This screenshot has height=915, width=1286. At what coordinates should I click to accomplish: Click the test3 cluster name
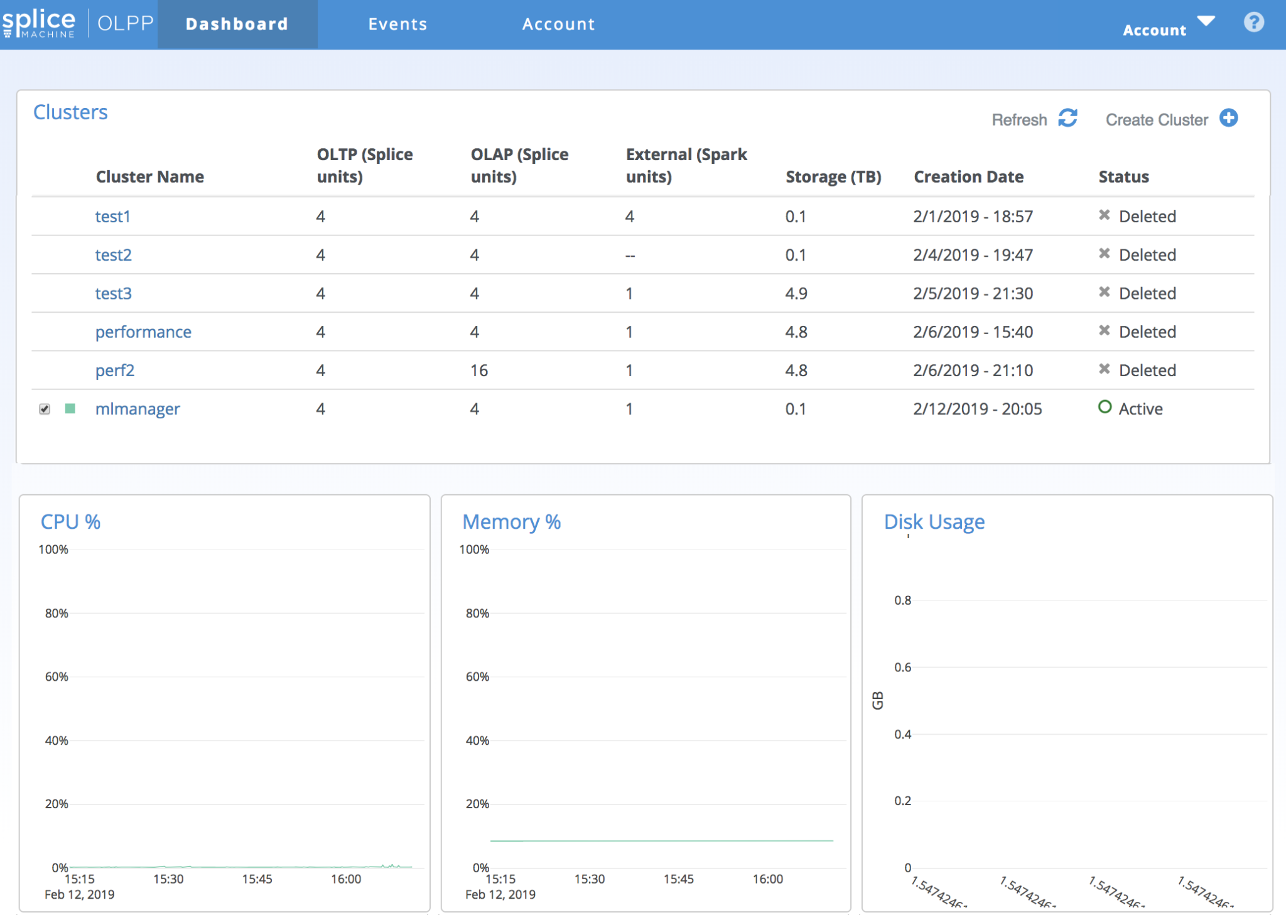tap(113, 293)
